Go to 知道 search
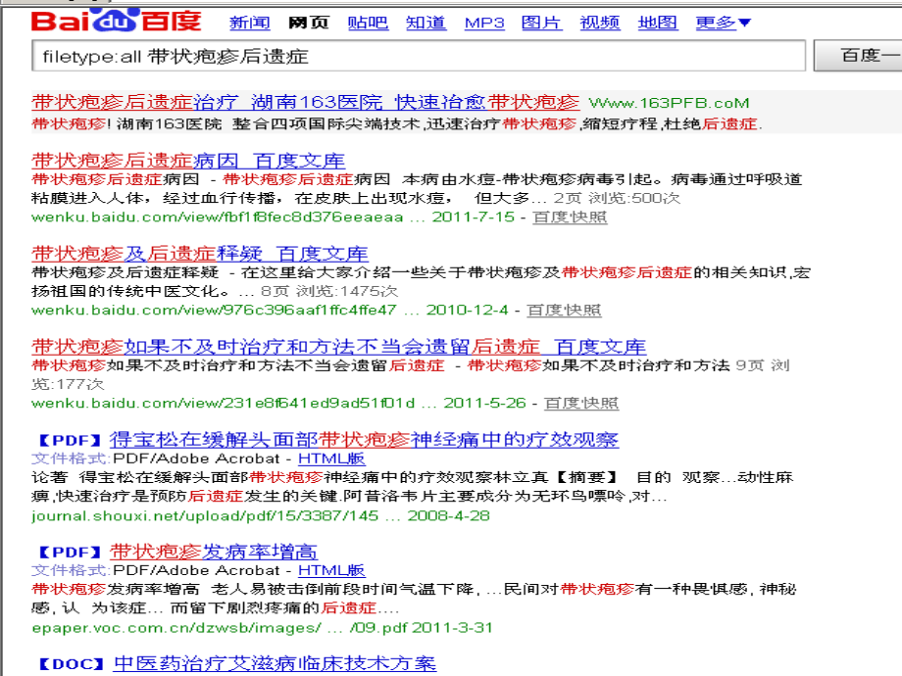Screen dimensions: 902x676 [x=426, y=23]
